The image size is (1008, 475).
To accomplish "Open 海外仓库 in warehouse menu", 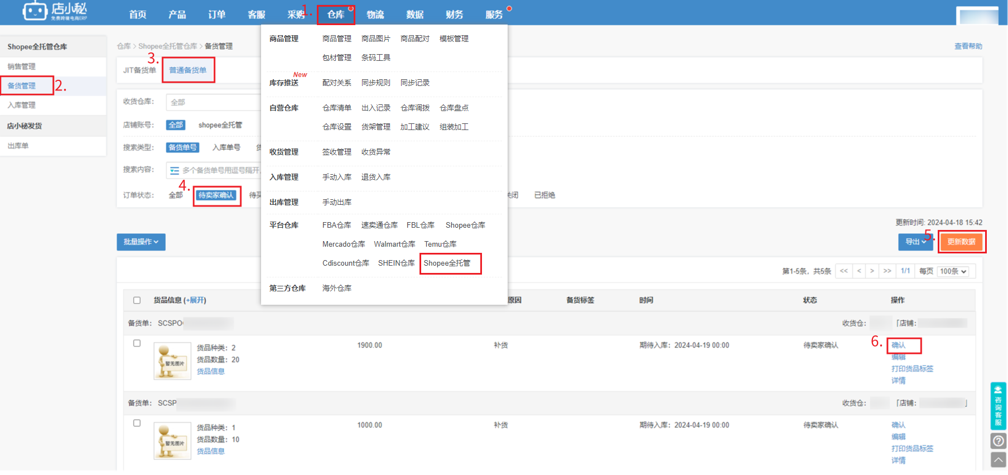I will [337, 288].
